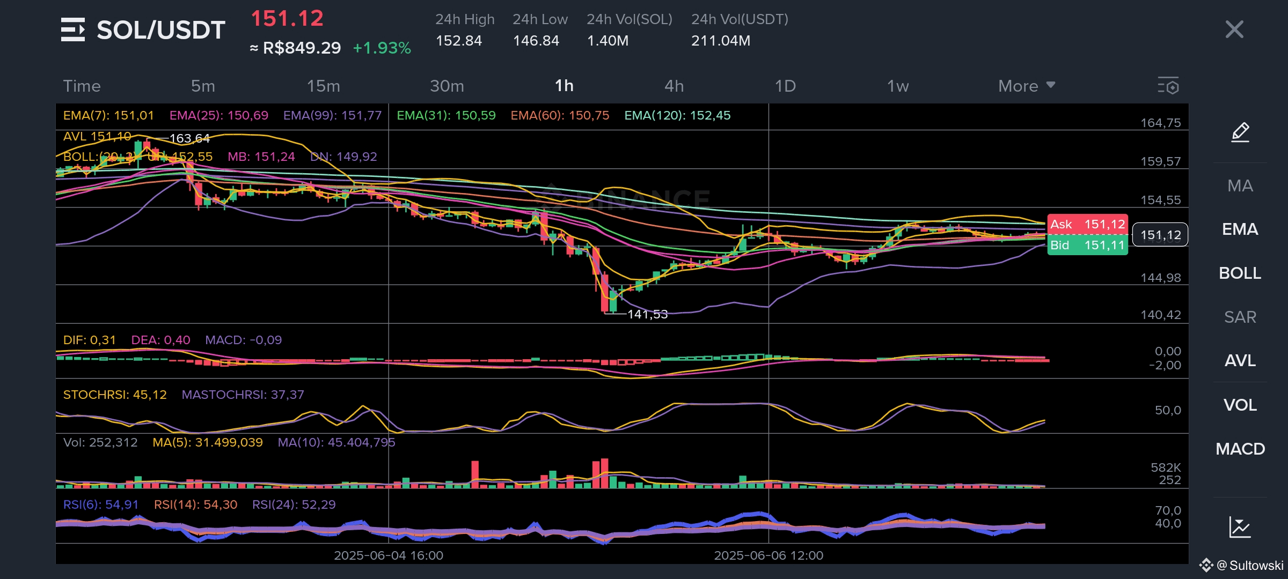
Task: Switch to the 15m timeframe
Action: coord(323,86)
